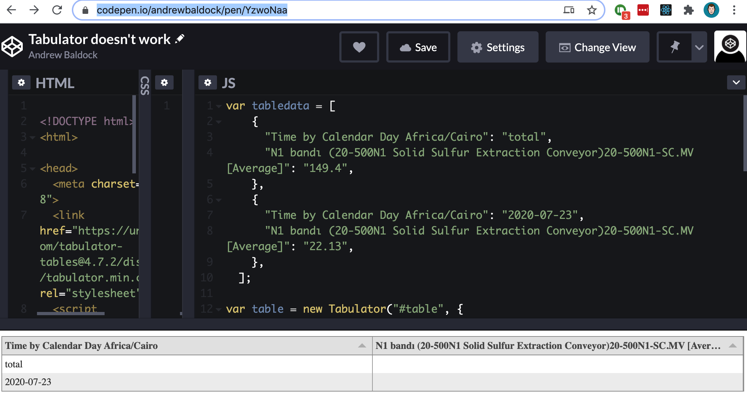
Task: Place cursor on 'new Tabulator' constructor call
Action: (x=344, y=309)
